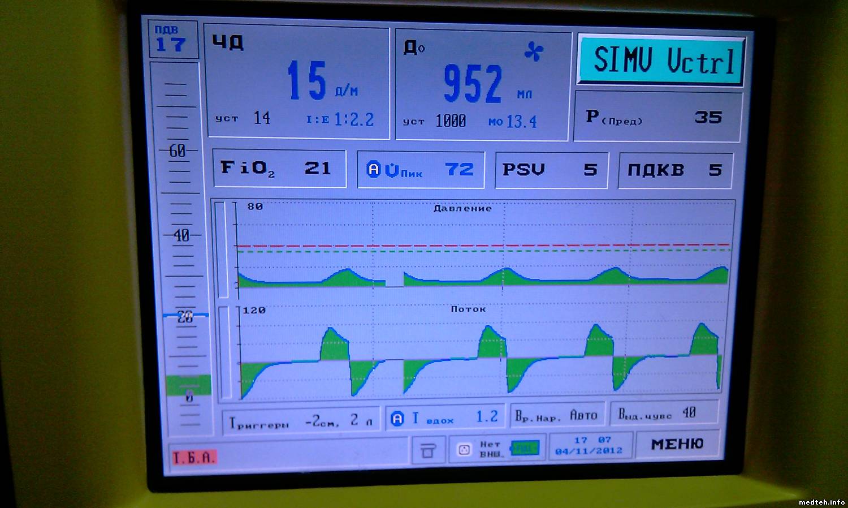Click the auto 'A' icon next to Пик flow
This screenshot has height=508, width=848.
(373, 170)
